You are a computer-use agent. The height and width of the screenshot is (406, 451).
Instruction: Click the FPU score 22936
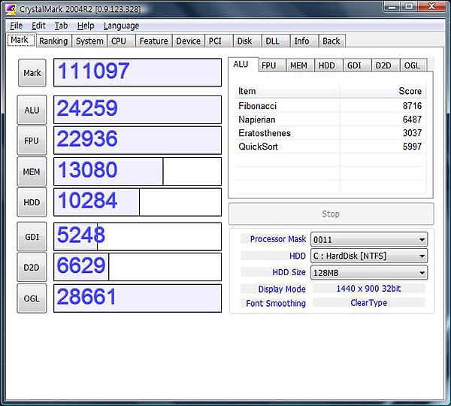(x=138, y=141)
